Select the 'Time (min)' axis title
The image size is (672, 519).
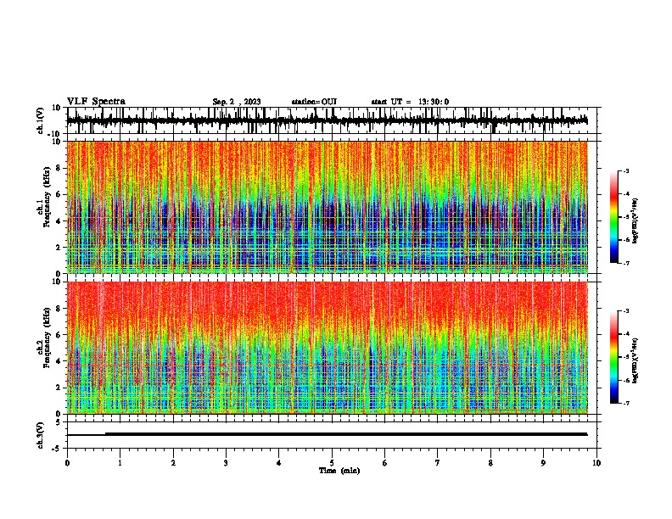click(x=339, y=471)
